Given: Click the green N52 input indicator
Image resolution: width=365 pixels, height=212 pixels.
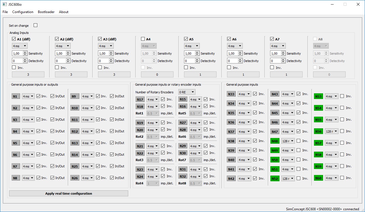Looking at the screenshot, I should [275, 179].
